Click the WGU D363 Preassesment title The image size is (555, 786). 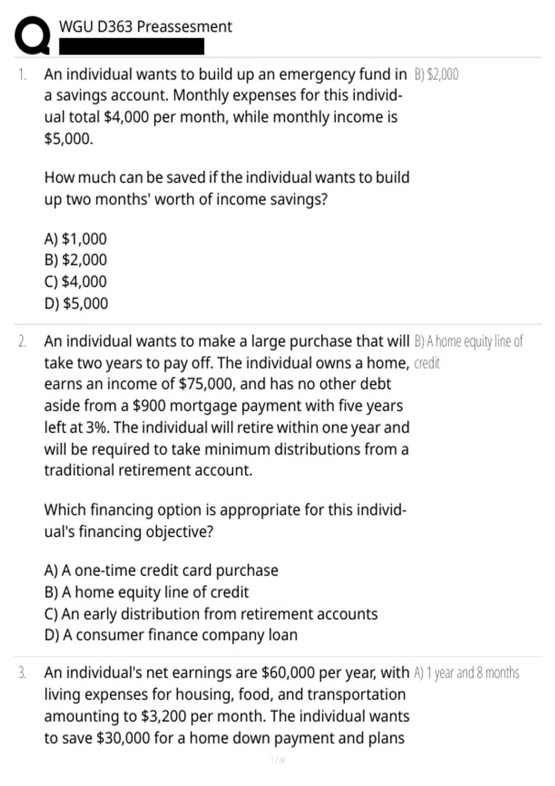tap(145, 27)
